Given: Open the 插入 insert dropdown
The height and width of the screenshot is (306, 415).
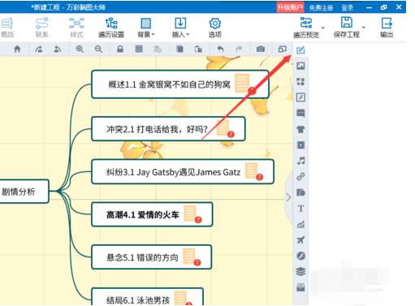Looking at the screenshot, I should [x=180, y=28].
